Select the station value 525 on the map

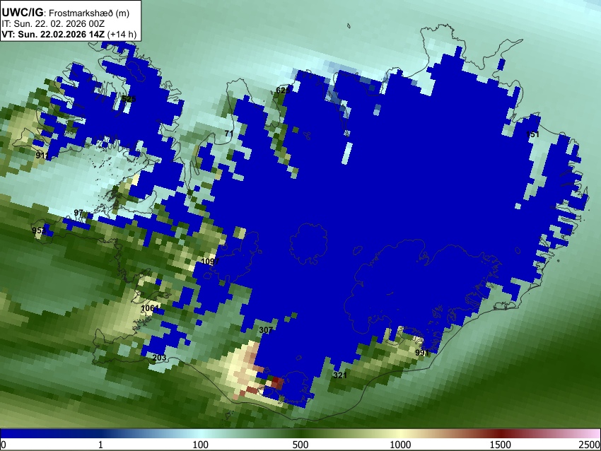pos(129,99)
